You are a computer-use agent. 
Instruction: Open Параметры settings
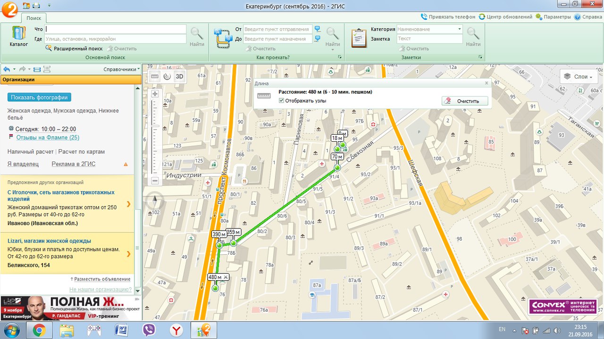pyautogui.click(x=553, y=16)
